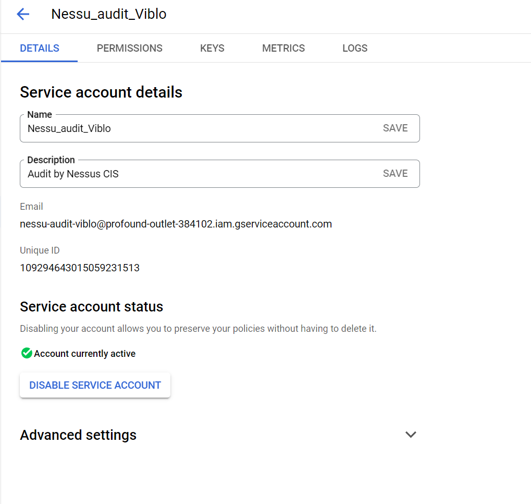Switch to the DETAILS tab

(x=40, y=48)
